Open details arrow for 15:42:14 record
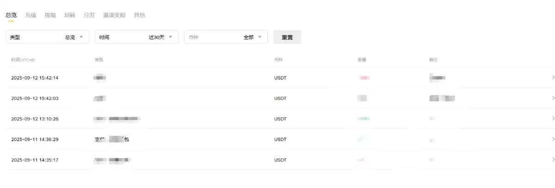 pyautogui.click(x=553, y=78)
